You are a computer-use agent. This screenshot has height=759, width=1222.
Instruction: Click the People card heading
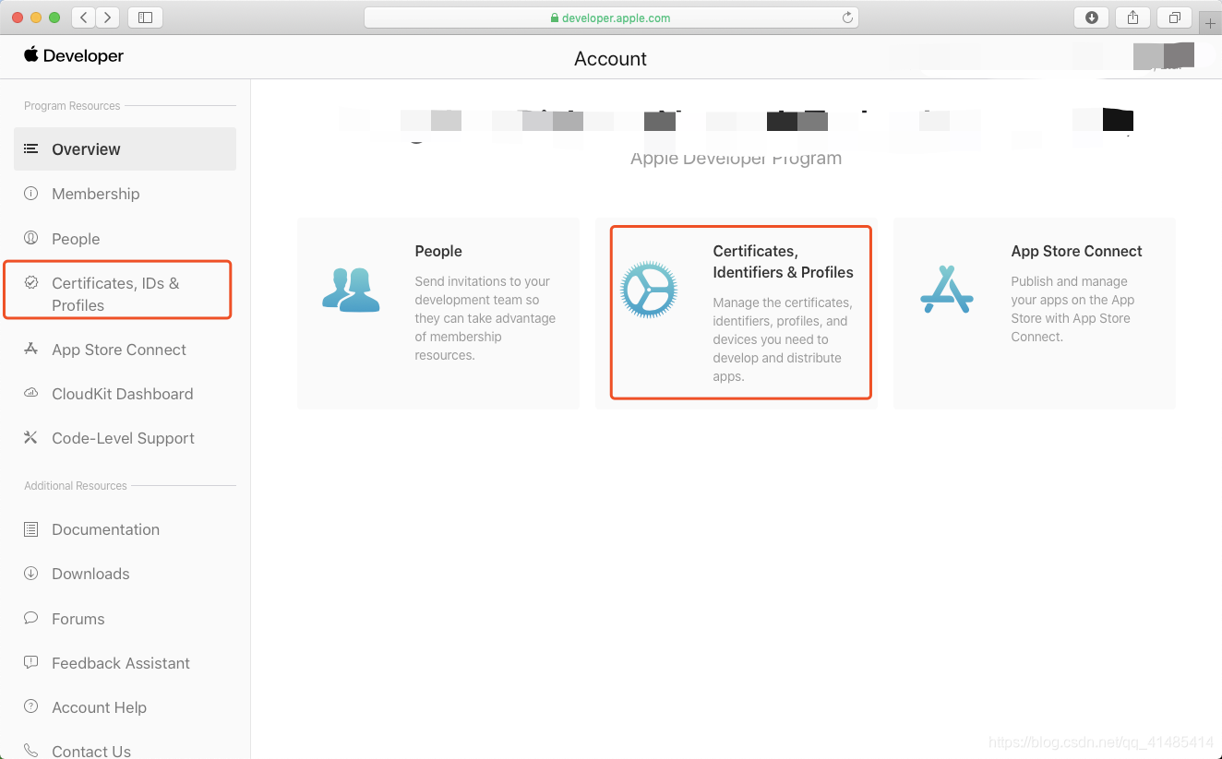(438, 251)
